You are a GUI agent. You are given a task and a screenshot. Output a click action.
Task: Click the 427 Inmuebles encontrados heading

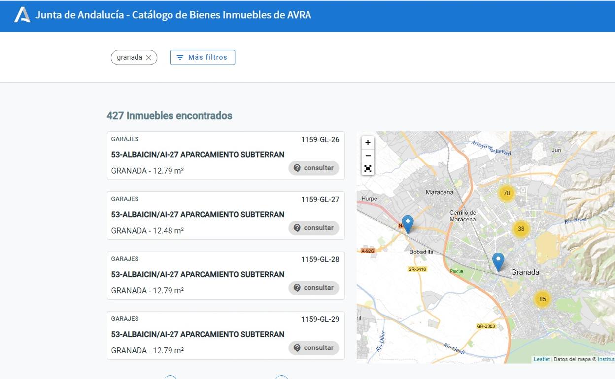(x=170, y=115)
